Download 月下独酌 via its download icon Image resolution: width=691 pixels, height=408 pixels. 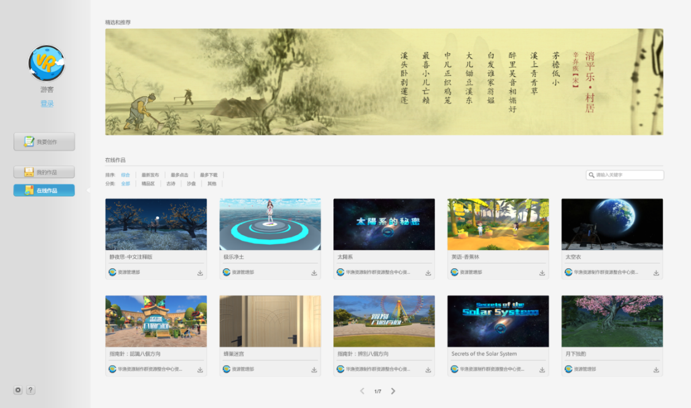[656, 369]
